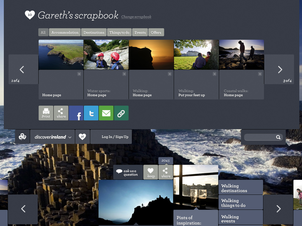Switch to the Things to do tab
Image resolution: width=302 pixels, height=226 pixels.
pyautogui.click(x=119, y=33)
